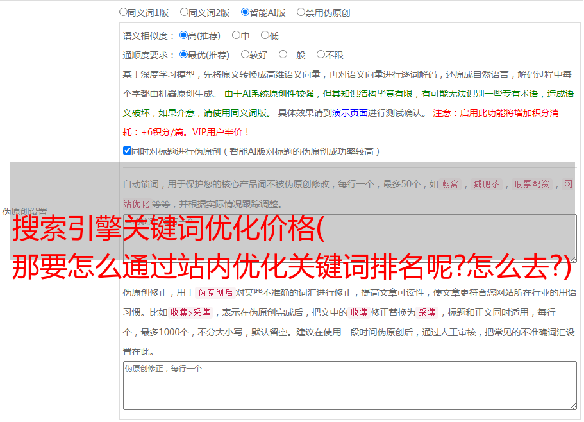
Task: Click into the 伪原创修正 textarea
Action: 350,385
